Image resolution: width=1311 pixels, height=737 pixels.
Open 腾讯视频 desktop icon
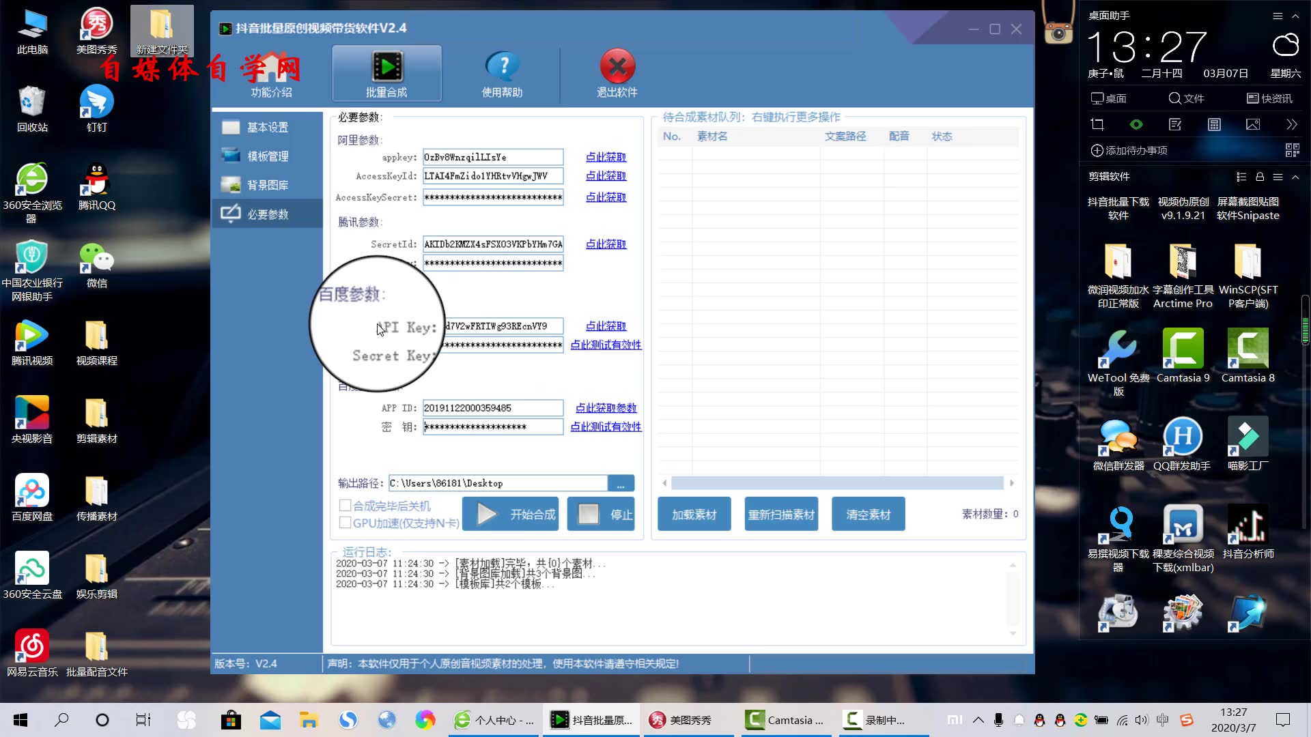click(32, 343)
